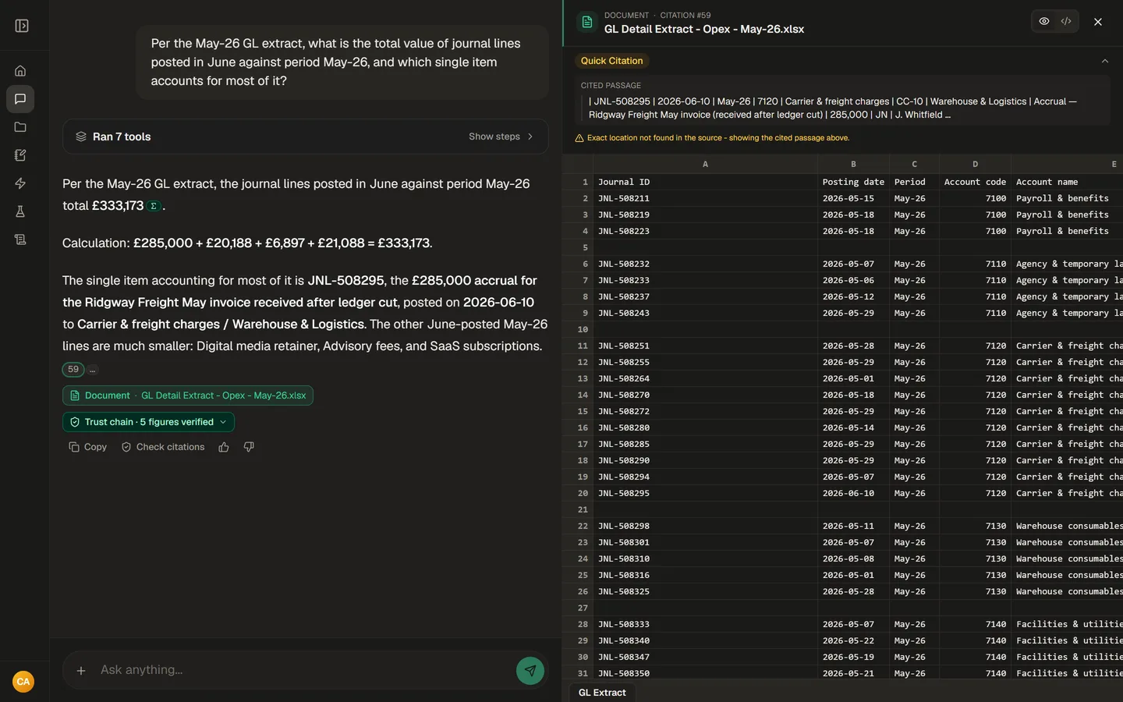
Task: Copy the answer with the Copy button
Action: [87, 447]
